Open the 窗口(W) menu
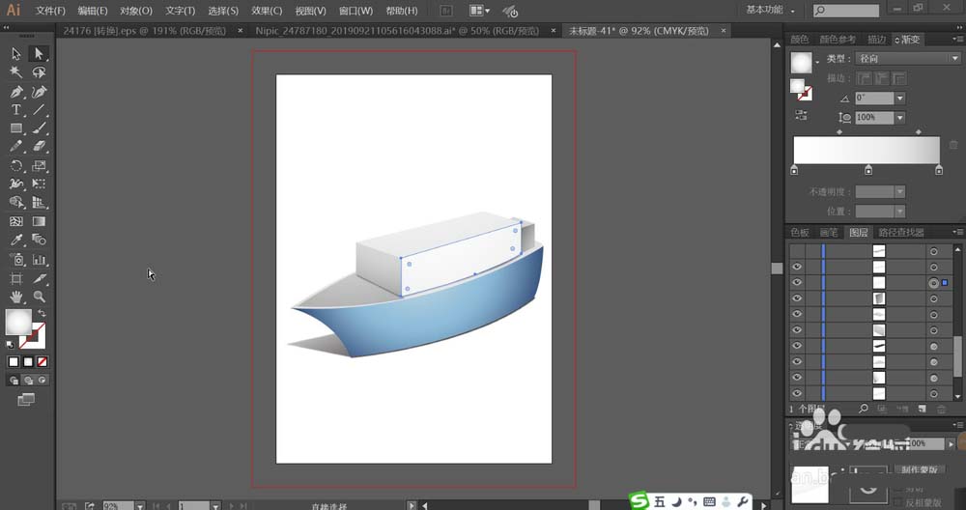Image resolution: width=966 pixels, height=510 pixels. 355,11
